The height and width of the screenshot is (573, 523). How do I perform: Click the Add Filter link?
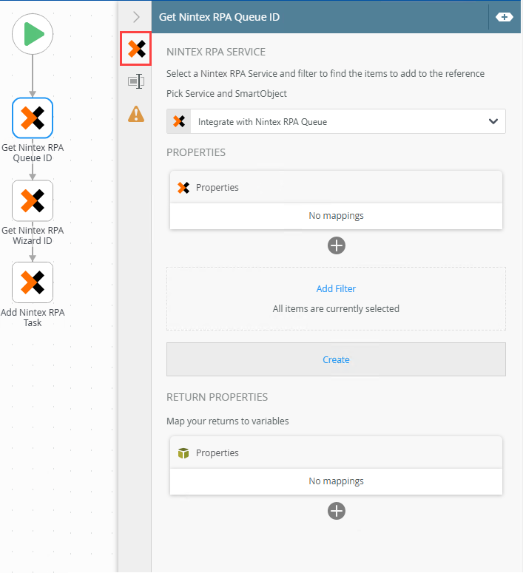pos(336,288)
